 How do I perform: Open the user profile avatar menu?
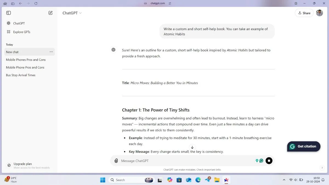coord(319,13)
